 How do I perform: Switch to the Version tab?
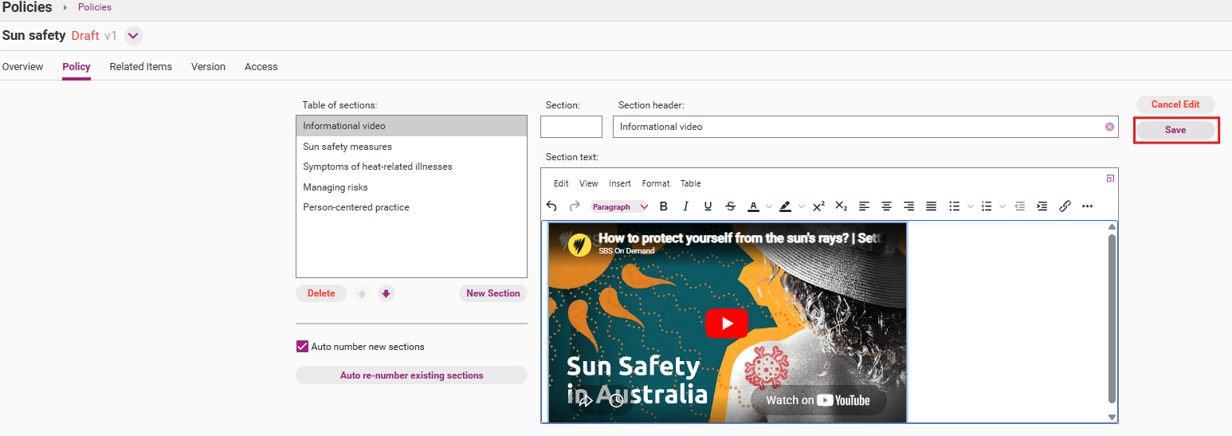208,67
